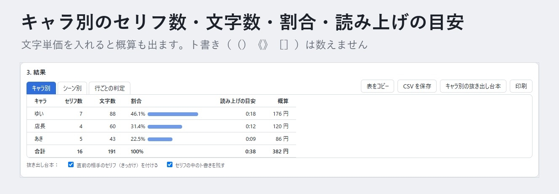Toggle 直前の相手のセリフ（きっかけ）を付ける checkbox

(71, 165)
